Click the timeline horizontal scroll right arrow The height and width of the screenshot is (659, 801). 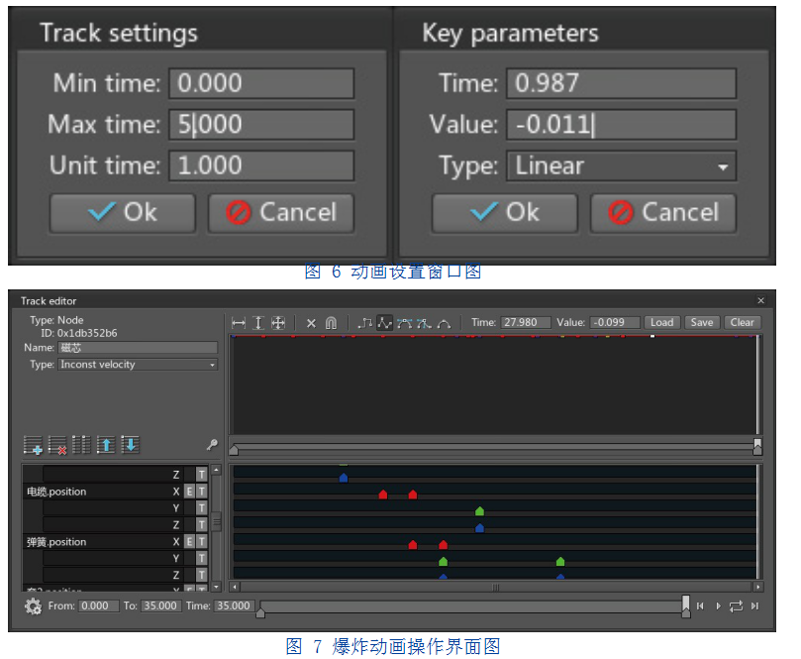(758, 587)
